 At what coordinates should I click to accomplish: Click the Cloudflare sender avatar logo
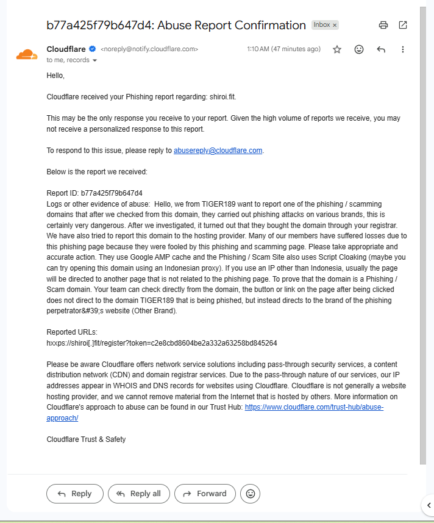(x=27, y=54)
